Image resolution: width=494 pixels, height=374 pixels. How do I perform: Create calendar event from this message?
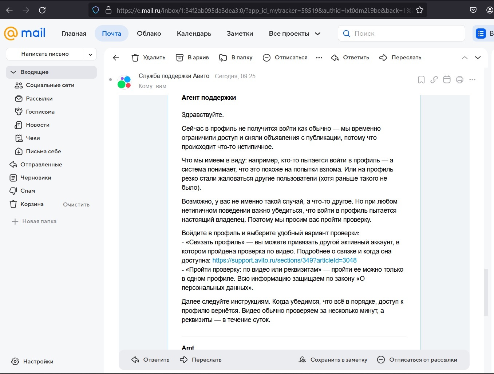point(447,79)
